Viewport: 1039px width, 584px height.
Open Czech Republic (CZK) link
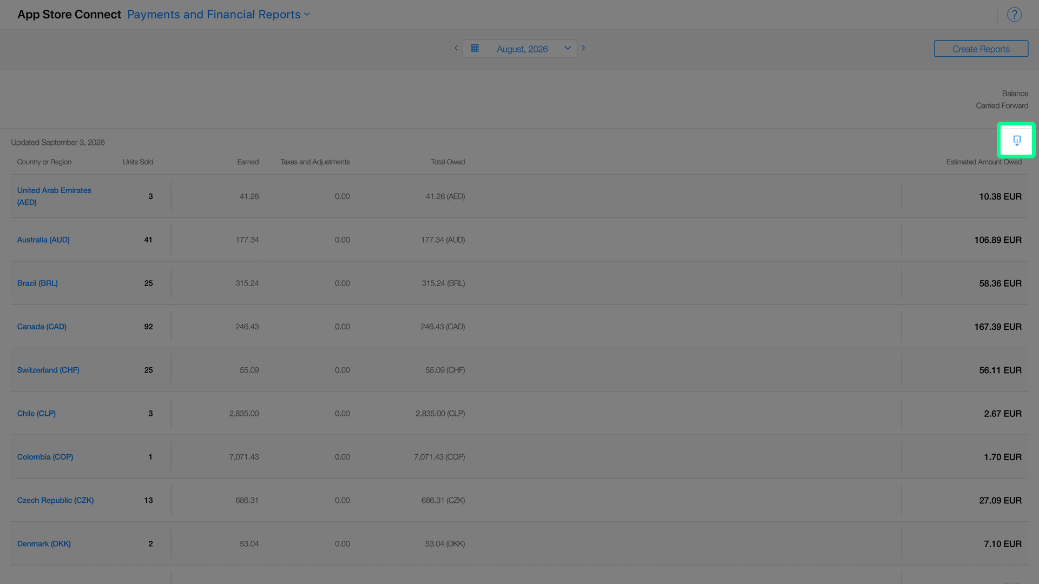(x=55, y=500)
